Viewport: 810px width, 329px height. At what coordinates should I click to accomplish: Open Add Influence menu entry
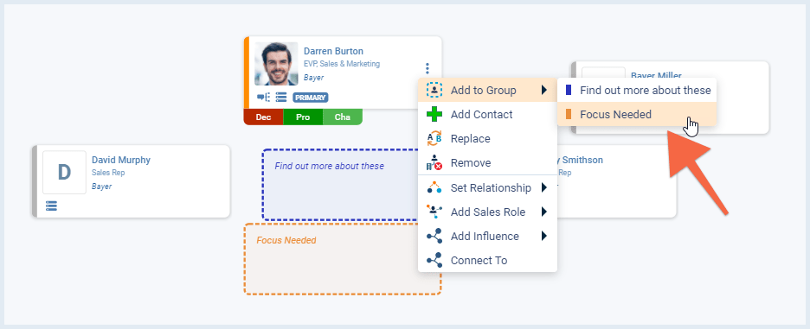(487, 237)
